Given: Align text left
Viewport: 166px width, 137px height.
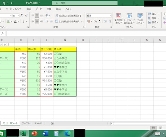Looking at the screenshot, I should click(x=33, y=21).
